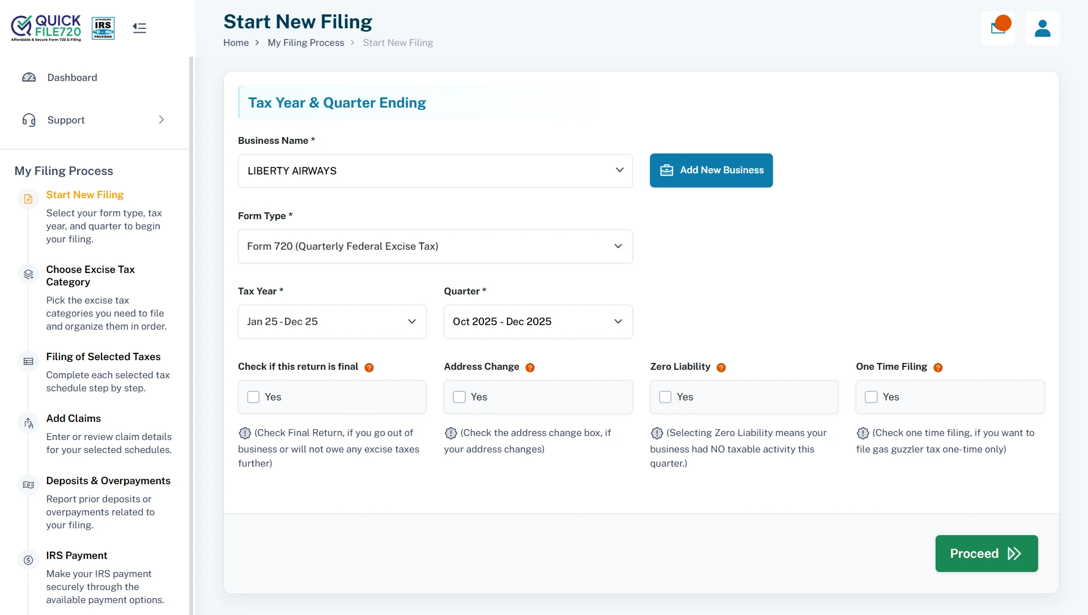Select My Filing Process in the breadcrumb

[305, 42]
